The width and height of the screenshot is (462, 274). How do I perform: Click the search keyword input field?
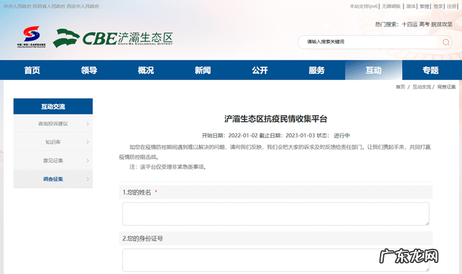(370, 42)
